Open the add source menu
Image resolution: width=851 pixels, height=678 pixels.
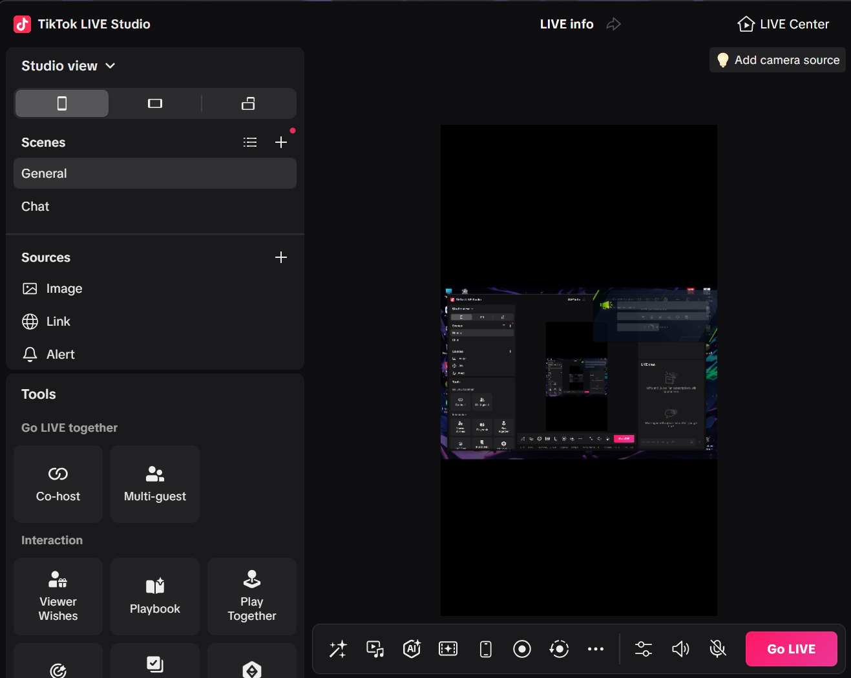pos(281,257)
